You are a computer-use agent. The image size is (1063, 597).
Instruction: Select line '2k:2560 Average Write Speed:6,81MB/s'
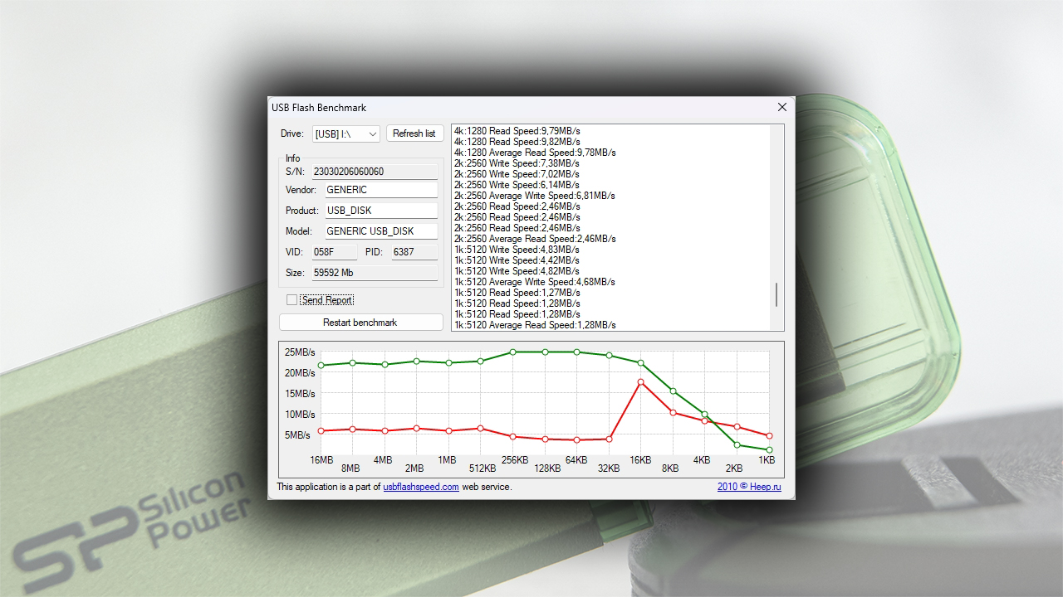coord(535,196)
